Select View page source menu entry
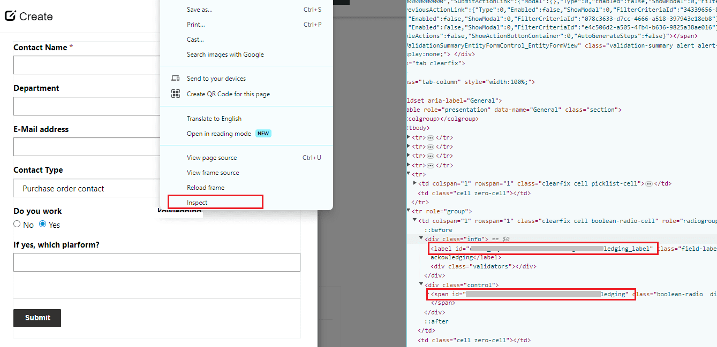The image size is (717, 347). tap(212, 158)
